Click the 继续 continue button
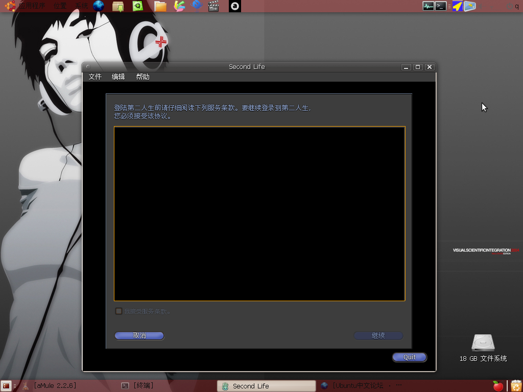The width and height of the screenshot is (523, 392). 378,336
